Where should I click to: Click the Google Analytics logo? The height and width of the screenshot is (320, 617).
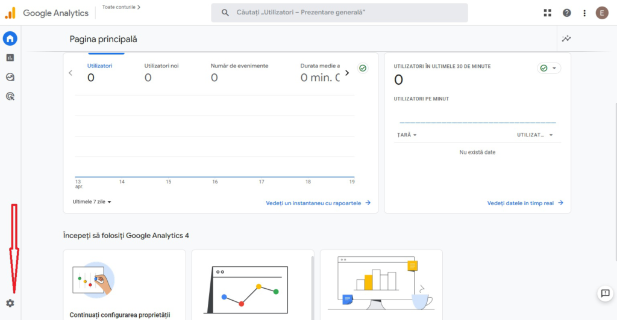click(46, 13)
